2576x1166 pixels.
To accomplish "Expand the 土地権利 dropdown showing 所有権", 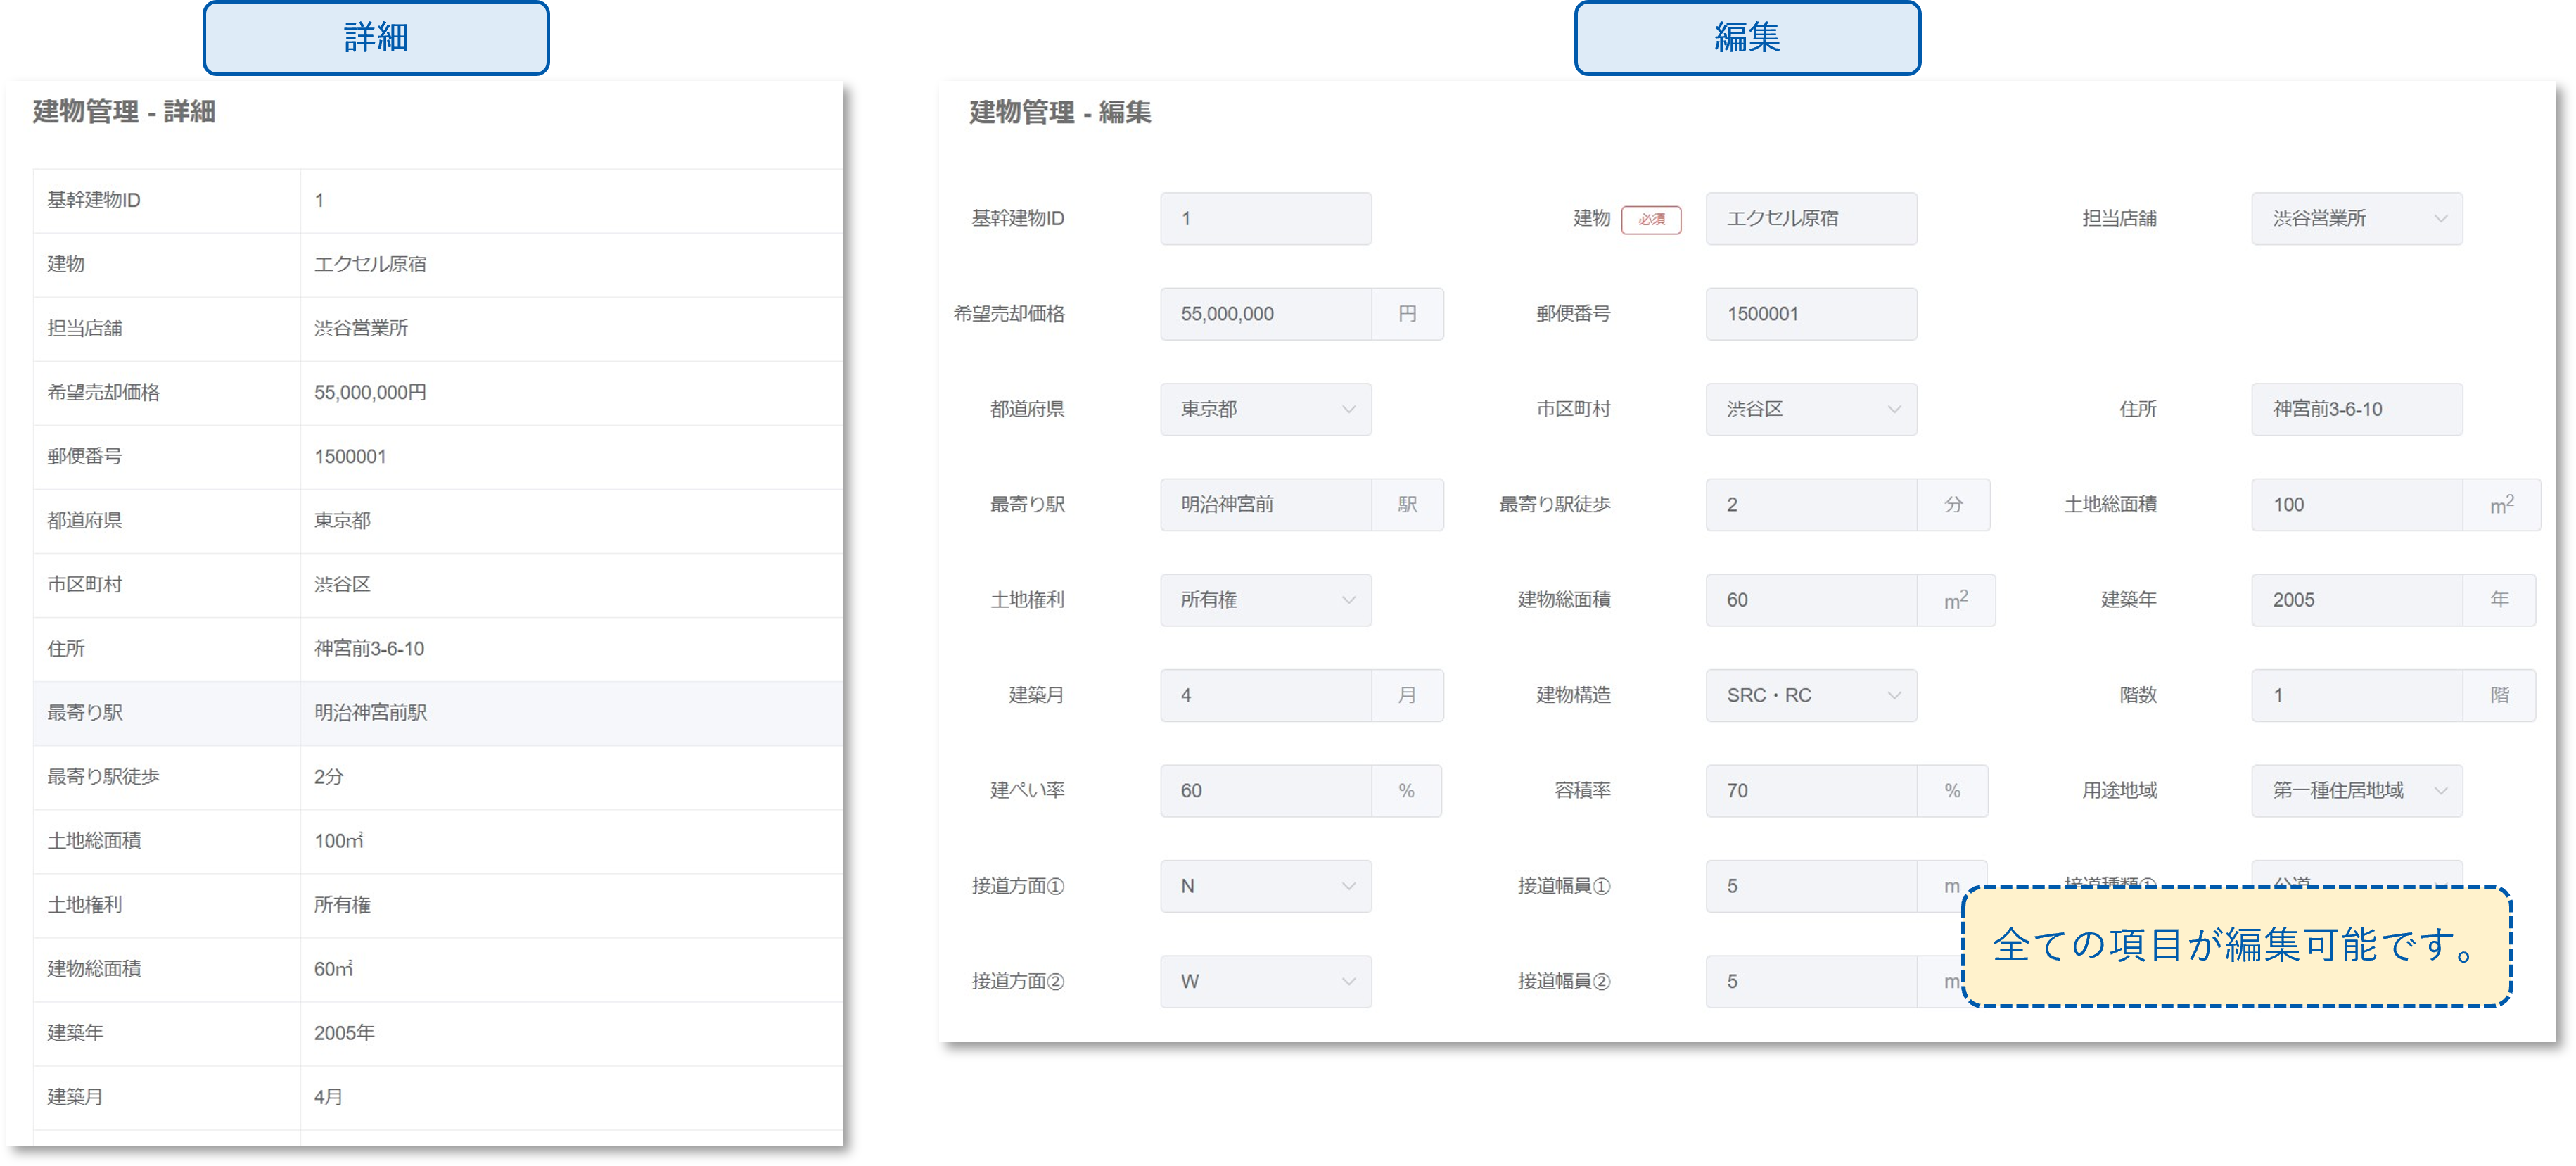I will (1265, 600).
